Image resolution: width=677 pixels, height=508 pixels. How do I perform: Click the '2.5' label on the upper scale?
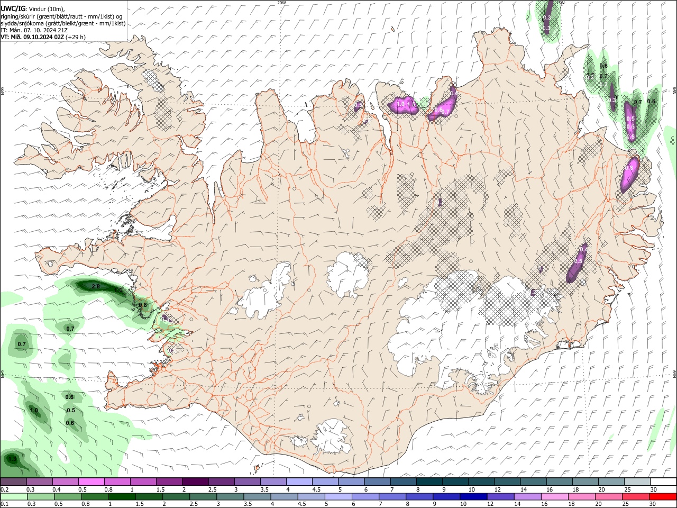[213, 489]
